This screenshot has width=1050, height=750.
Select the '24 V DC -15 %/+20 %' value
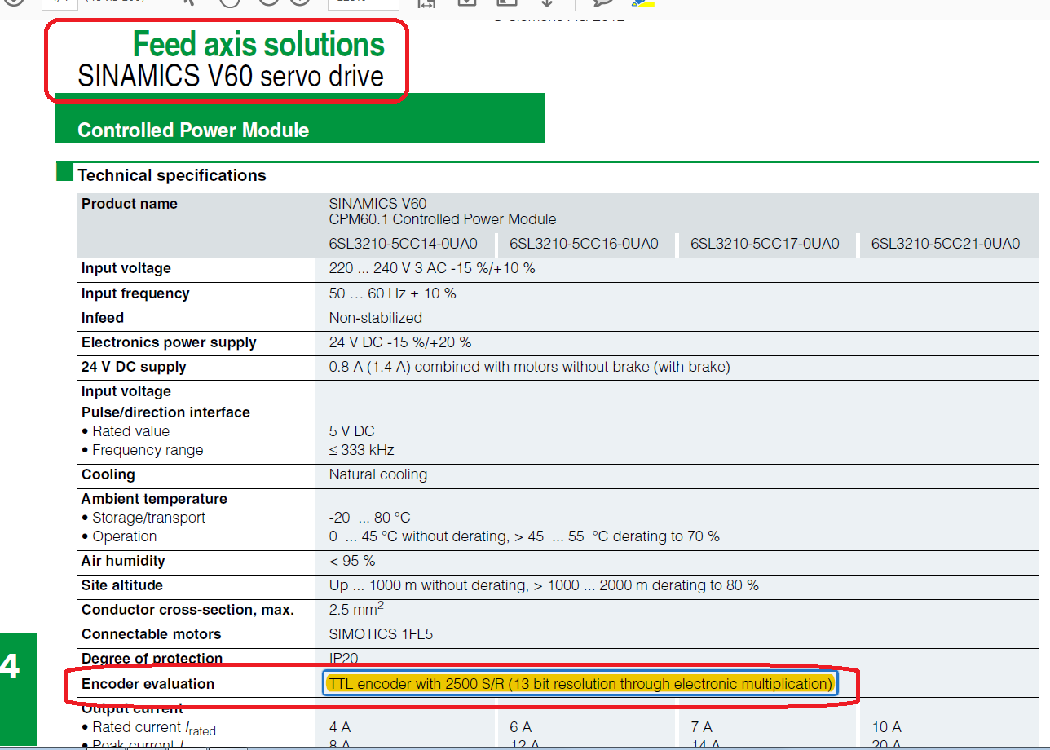tap(400, 342)
